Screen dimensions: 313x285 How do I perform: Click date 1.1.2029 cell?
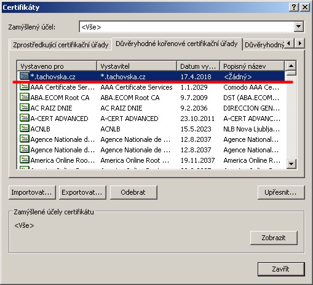[194, 87]
